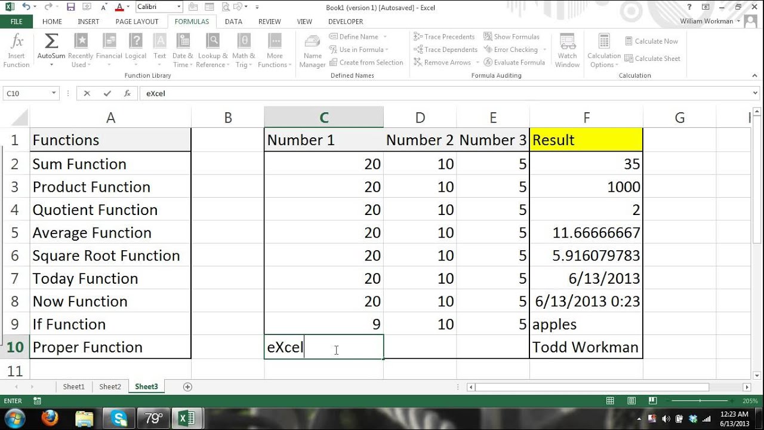This screenshot has height=430, width=764.
Task: Click the Windows Start button
Action: click(x=14, y=417)
